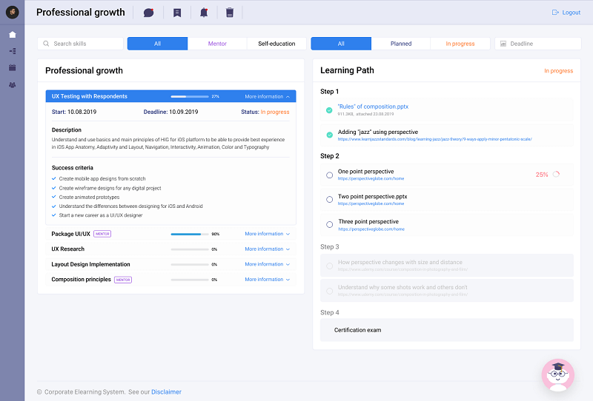Open the Certification exam step
593x401 pixels.
(x=447, y=330)
